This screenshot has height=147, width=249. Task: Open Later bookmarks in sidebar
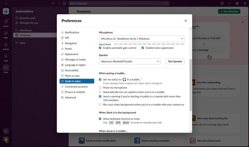tap(6, 58)
